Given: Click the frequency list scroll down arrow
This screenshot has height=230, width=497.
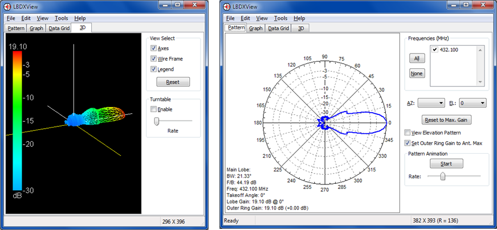Looking at the screenshot, I should [480, 82].
